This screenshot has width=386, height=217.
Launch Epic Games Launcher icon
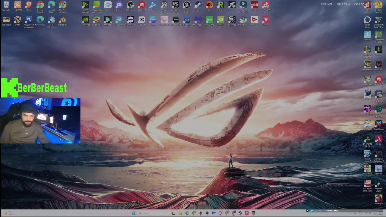click(176, 7)
